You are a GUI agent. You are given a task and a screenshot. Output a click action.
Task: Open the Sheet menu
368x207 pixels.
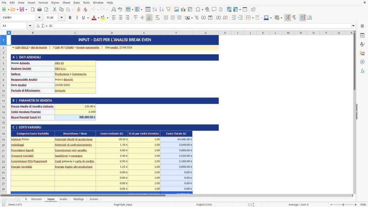pyautogui.click(x=66, y=2)
